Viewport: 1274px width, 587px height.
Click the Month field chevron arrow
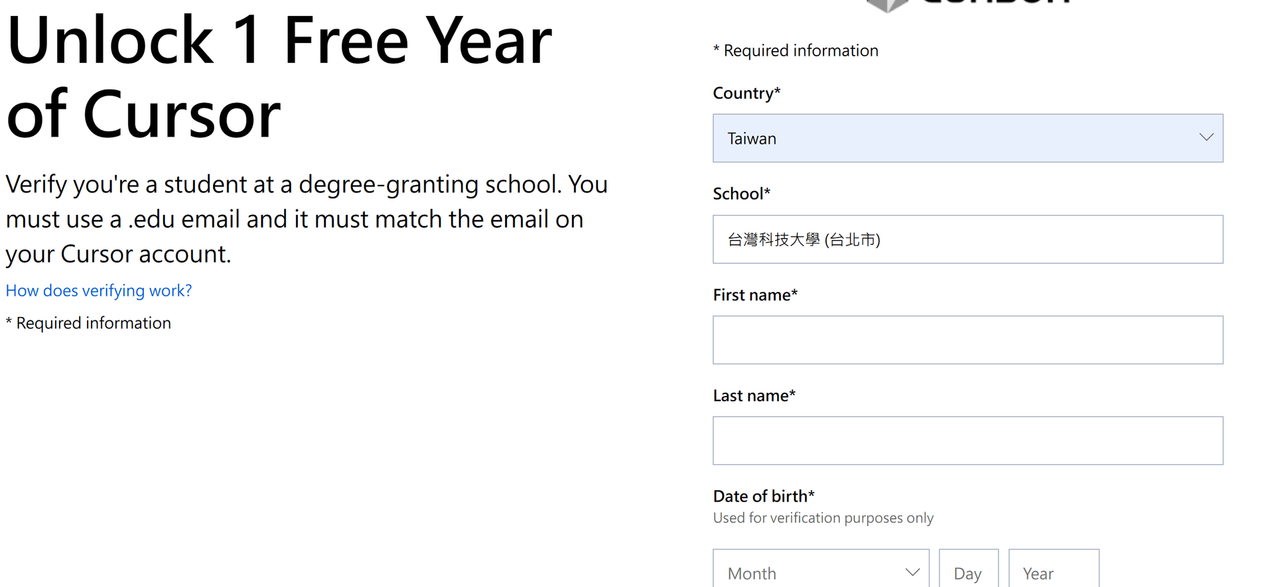tap(912, 572)
